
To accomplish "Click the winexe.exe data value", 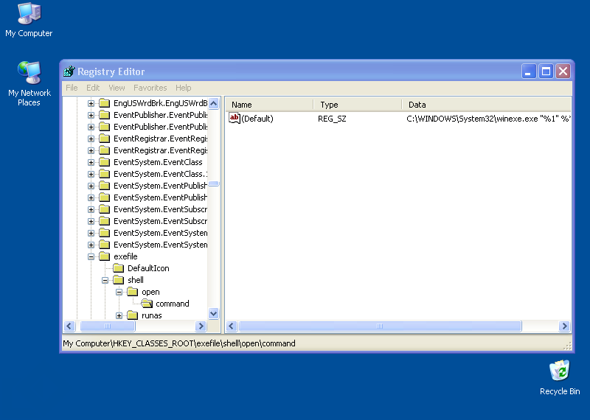I will (488, 119).
